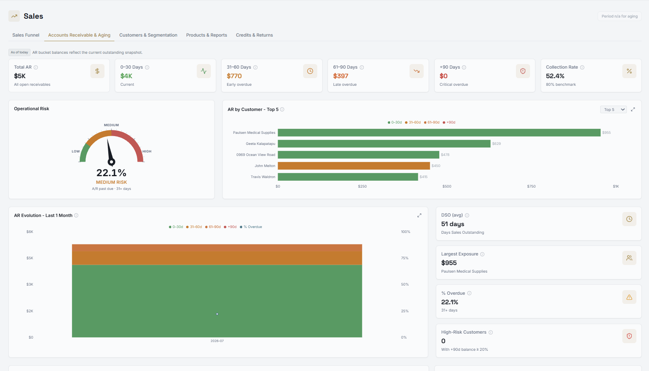Screen dimensions: 649x371
Task: Click the $955 Largest Exposure value
Action: pyautogui.click(x=449, y=263)
